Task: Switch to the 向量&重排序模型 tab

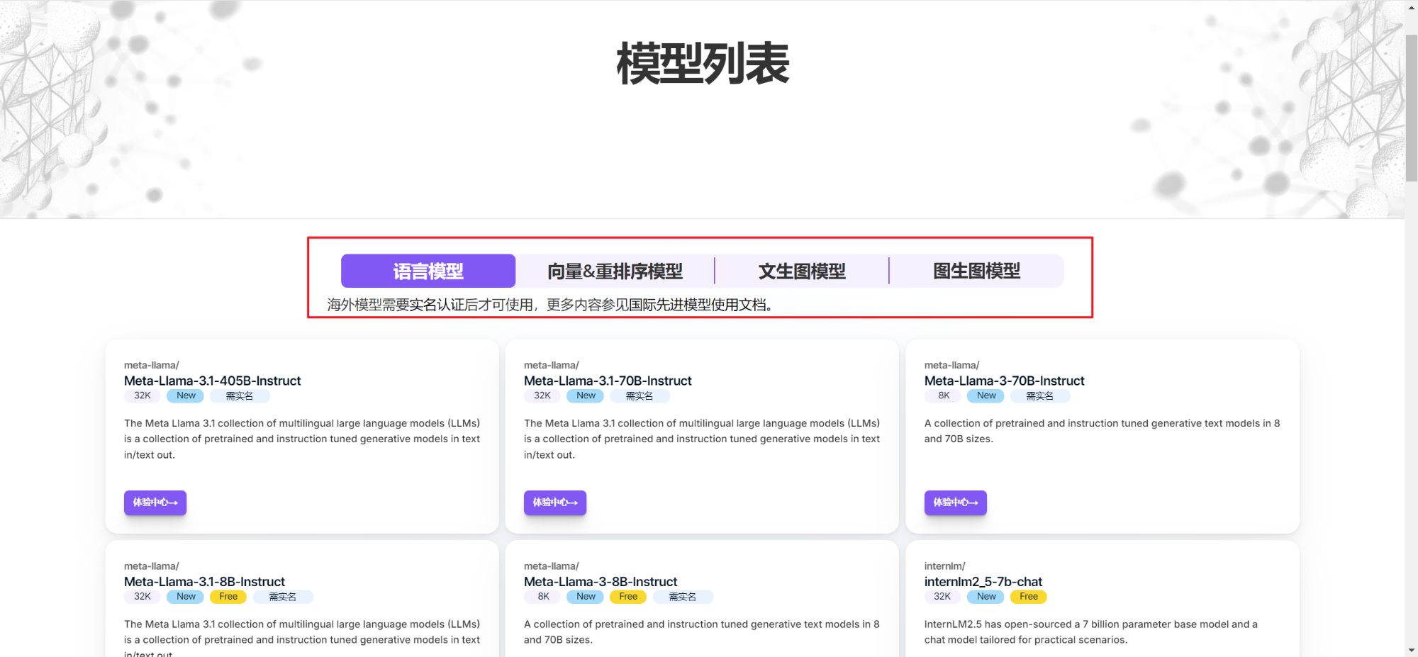Action: (615, 271)
